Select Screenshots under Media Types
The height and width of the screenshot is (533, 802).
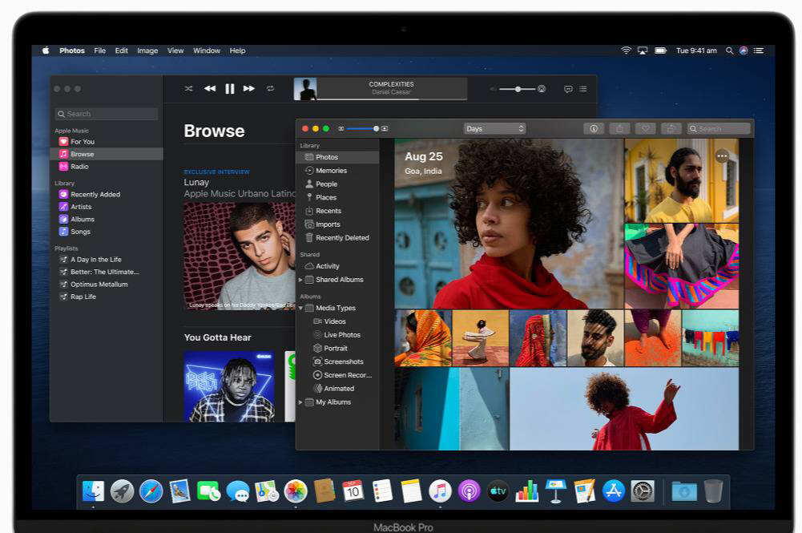coord(338,361)
